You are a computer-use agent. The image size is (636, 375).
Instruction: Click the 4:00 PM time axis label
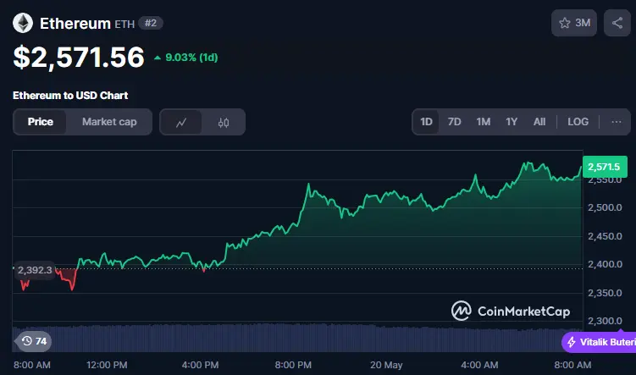[x=200, y=365]
